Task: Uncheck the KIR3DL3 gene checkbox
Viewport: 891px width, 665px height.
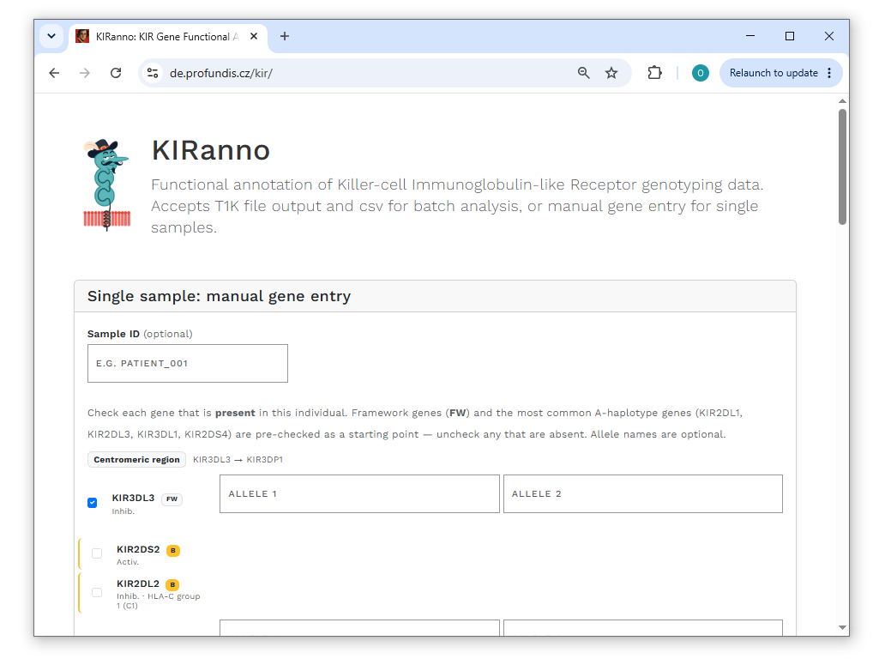Action: coord(92,503)
